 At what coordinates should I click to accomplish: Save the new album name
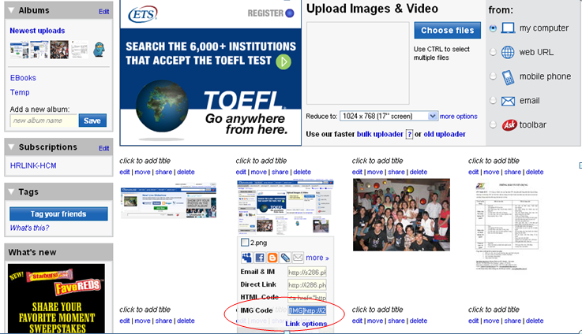pyautogui.click(x=92, y=121)
